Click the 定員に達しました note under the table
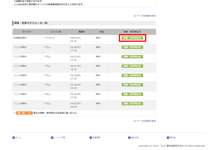Viewport: 219px width, 150px height. click(56, 113)
